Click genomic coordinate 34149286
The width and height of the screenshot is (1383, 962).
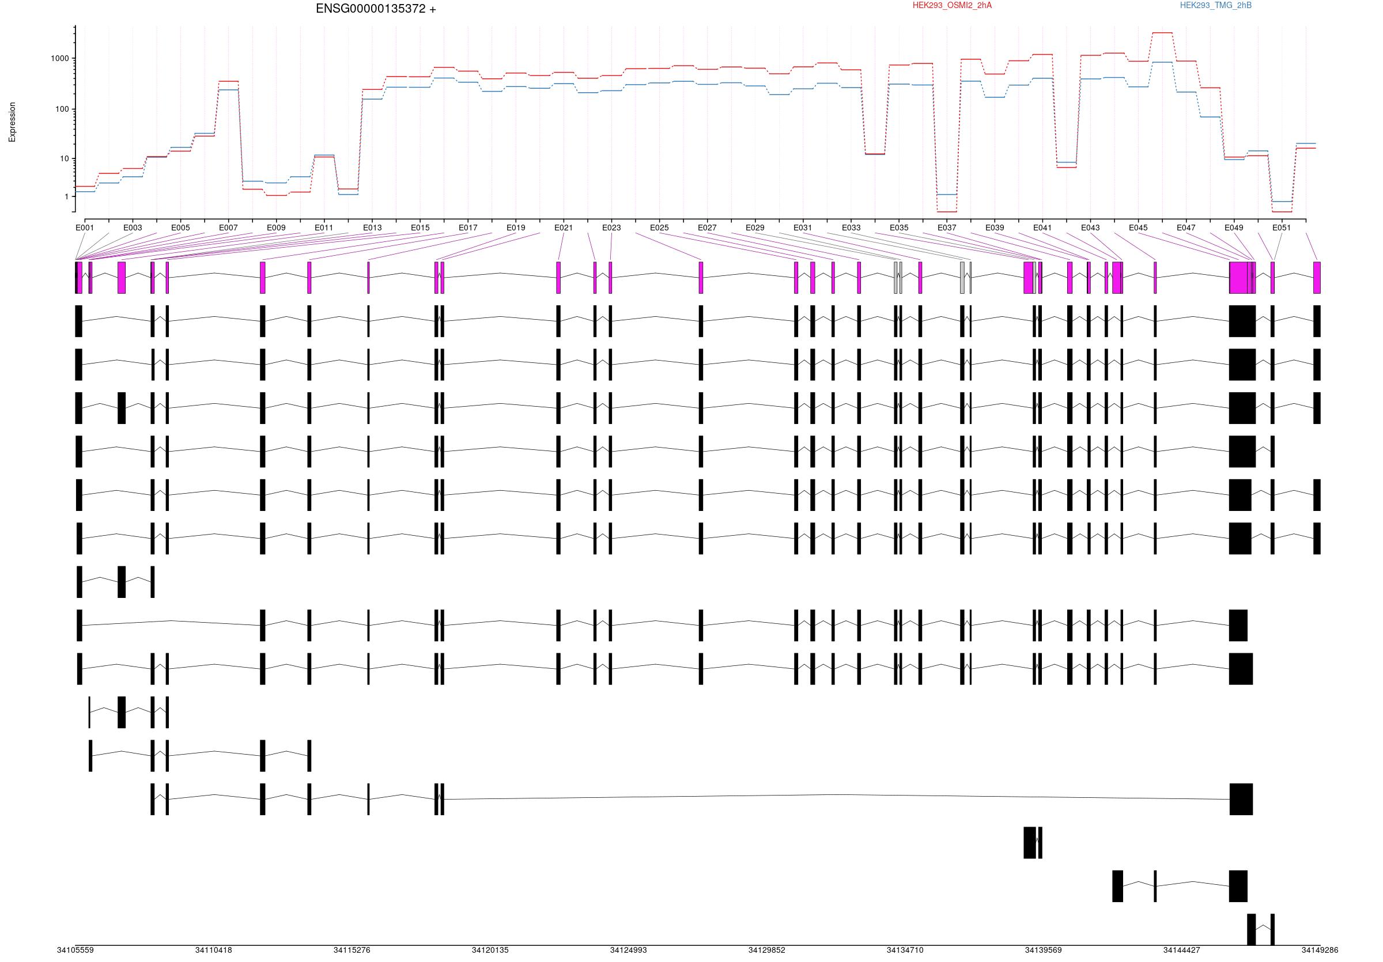point(1320,950)
